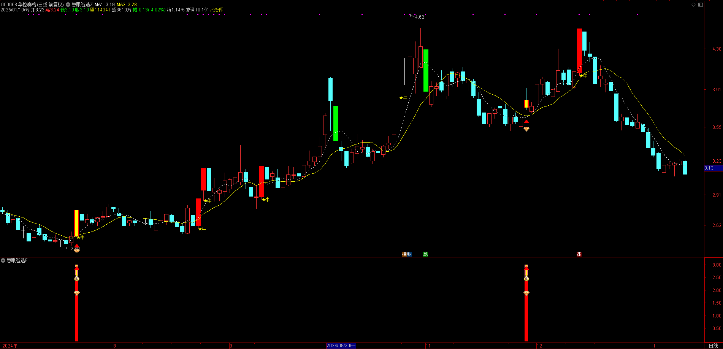The width and height of the screenshot is (723, 349).
Task: Open the 慧眼智选F sub-chart indicator dropdown
Action: 3,260
